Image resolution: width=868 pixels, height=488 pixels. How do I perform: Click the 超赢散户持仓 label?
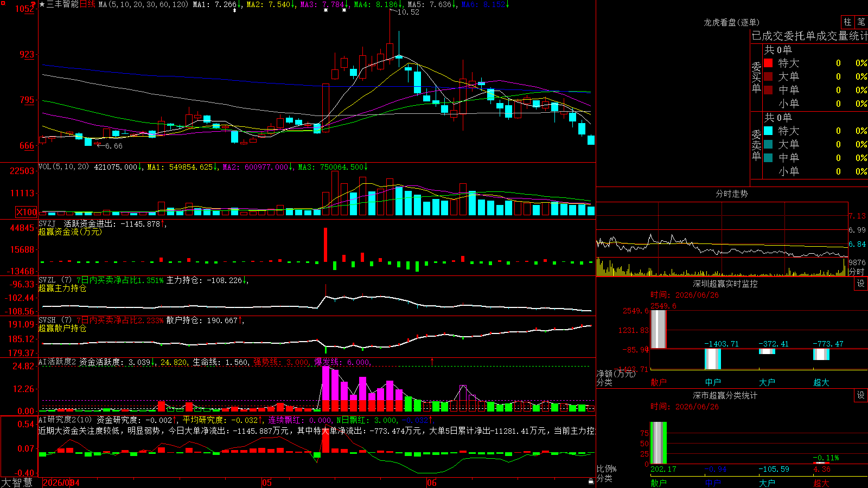tap(62, 328)
